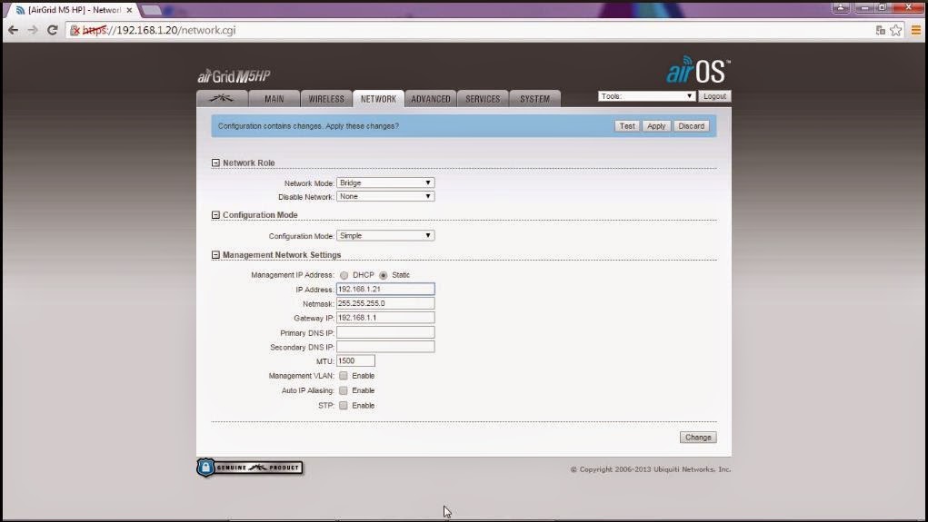Screen dimensions: 928x522
Task: Go to the SERVICES tab
Action: (483, 99)
